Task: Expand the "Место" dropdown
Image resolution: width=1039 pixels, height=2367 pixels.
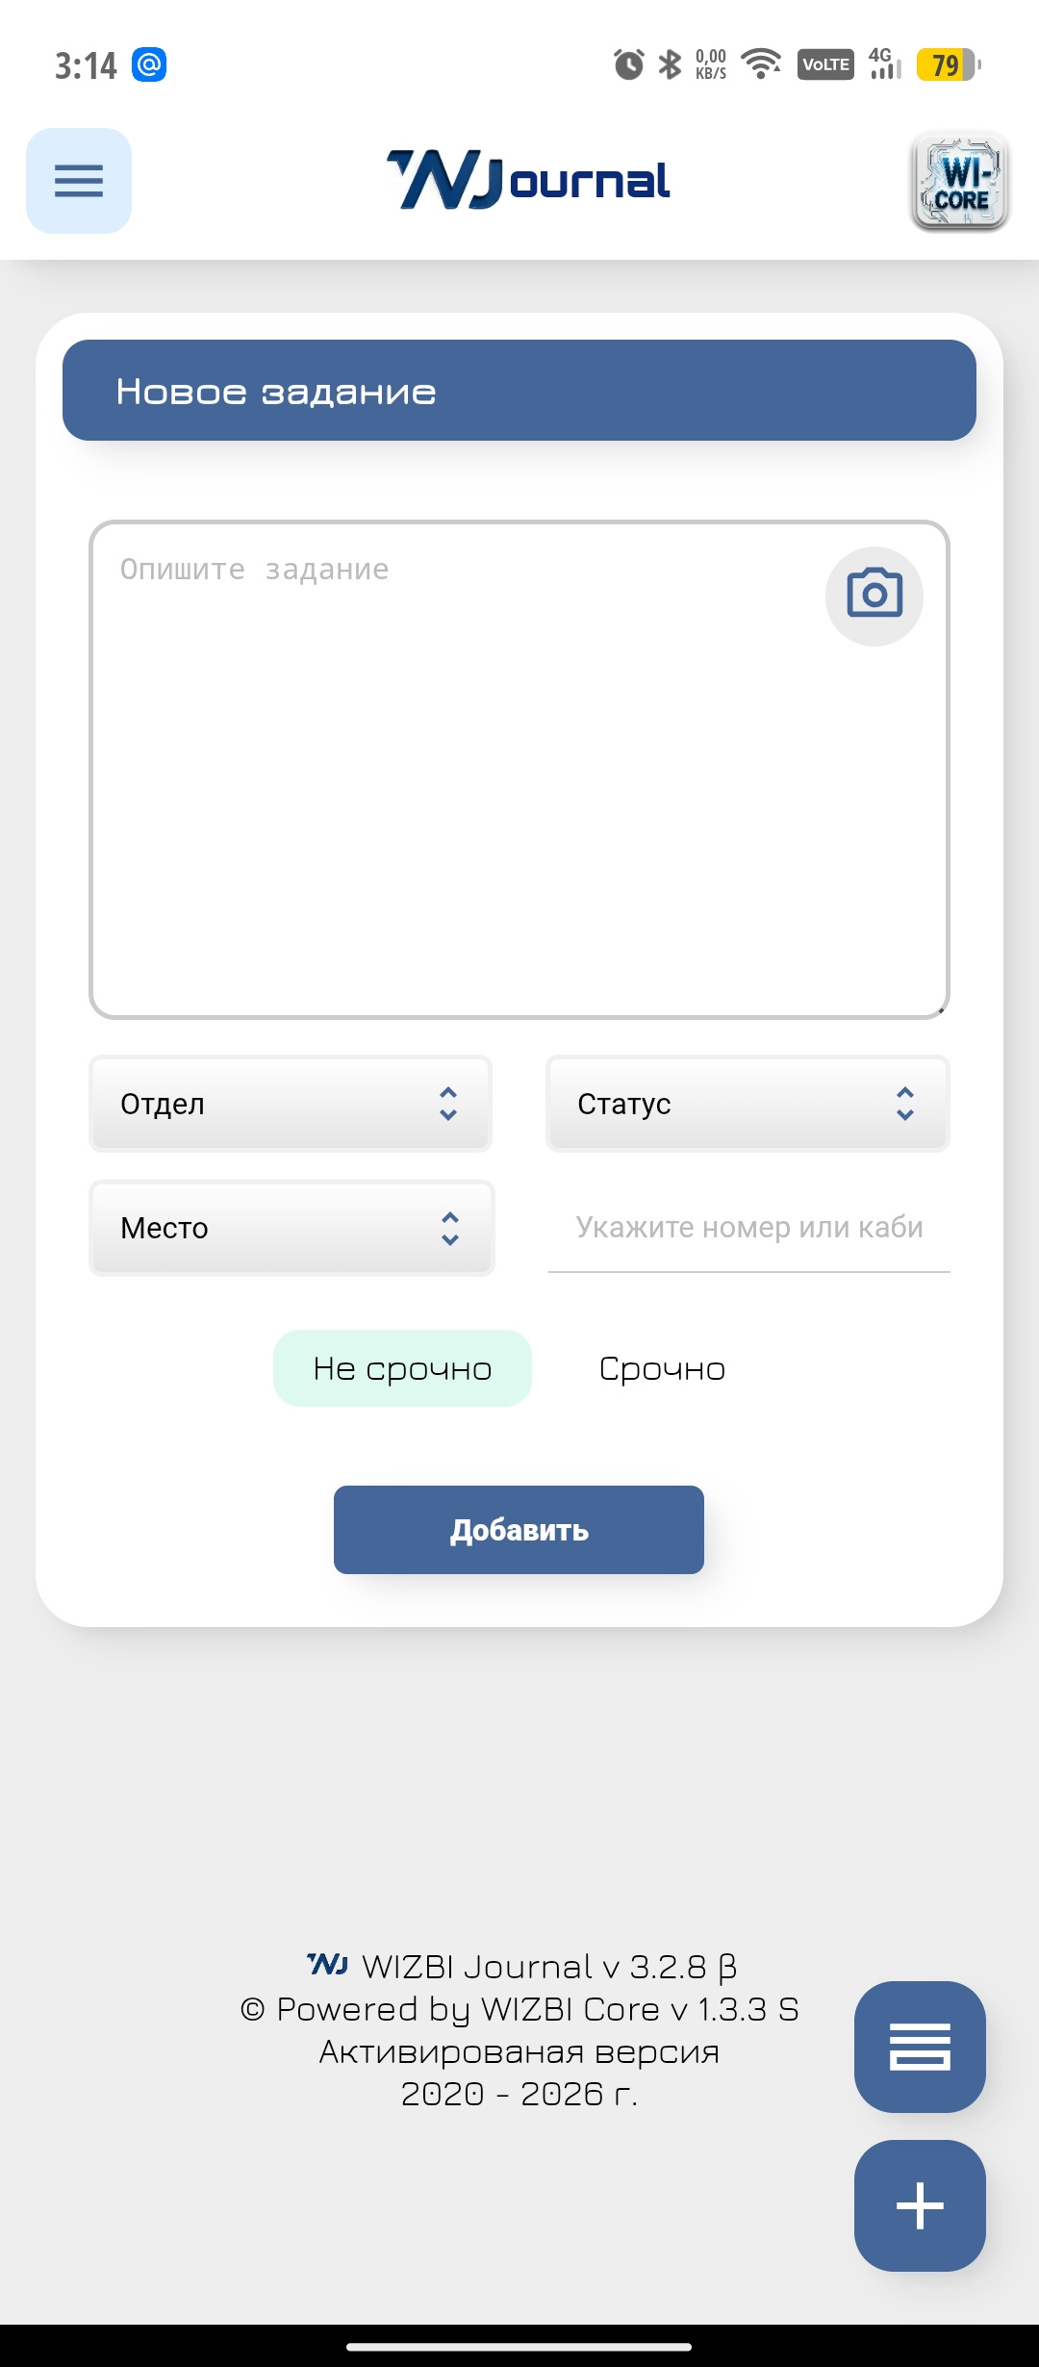Action: [291, 1228]
